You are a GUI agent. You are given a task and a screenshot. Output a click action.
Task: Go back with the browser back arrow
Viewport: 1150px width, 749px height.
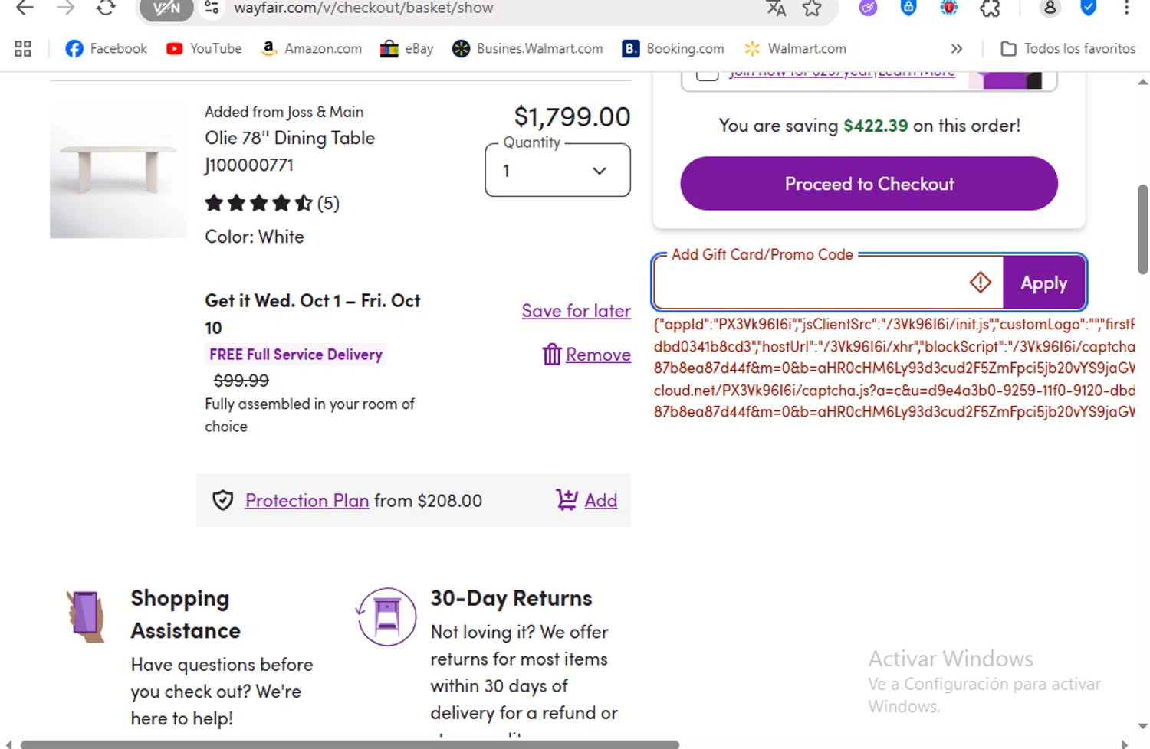pyautogui.click(x=25, y=8)
